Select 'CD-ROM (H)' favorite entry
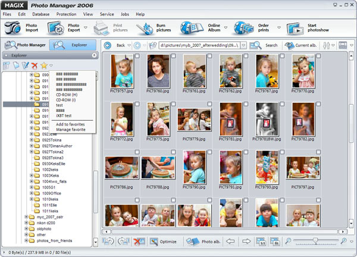Screen dimensions: 357x257 tap(67, 95)
